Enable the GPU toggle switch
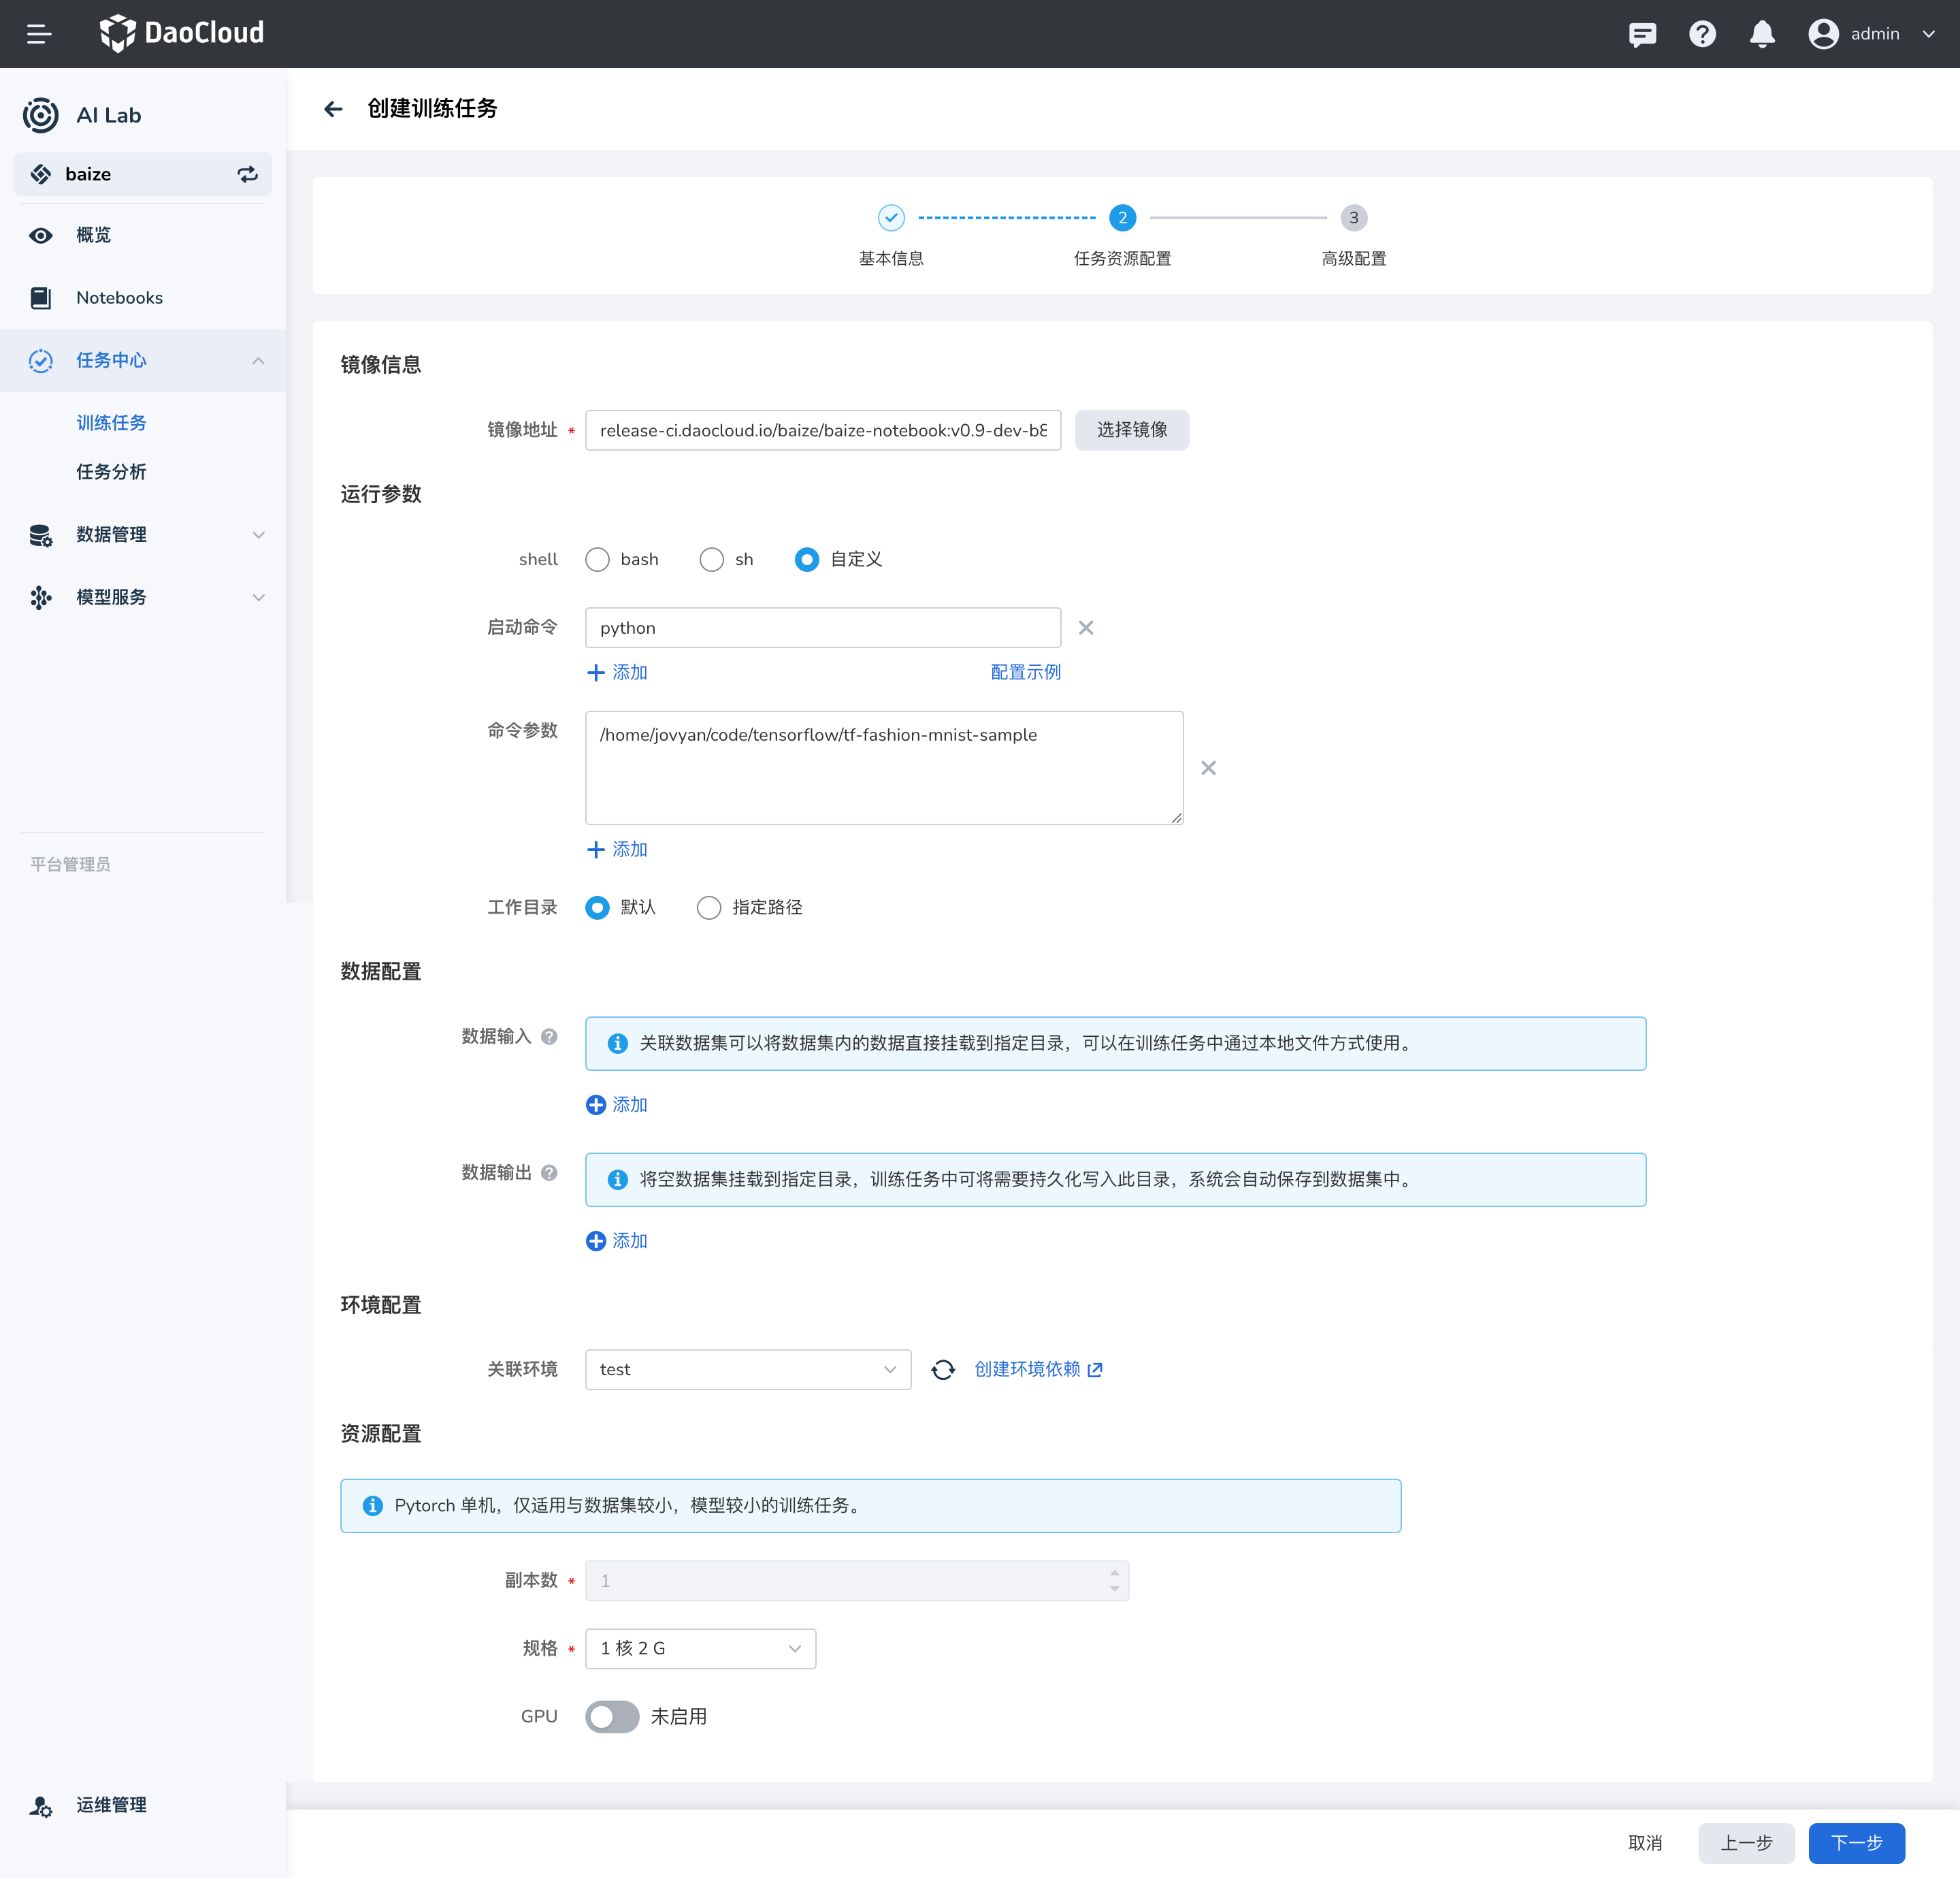Screen dimensions: 1960x1879 pos(612,1716)
